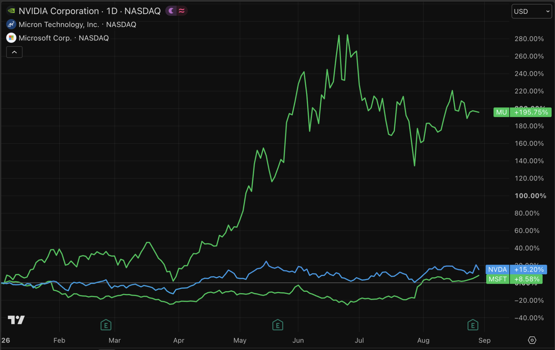
Task: Click the 240.00% price scale label
Action: [x=529, y=74]
